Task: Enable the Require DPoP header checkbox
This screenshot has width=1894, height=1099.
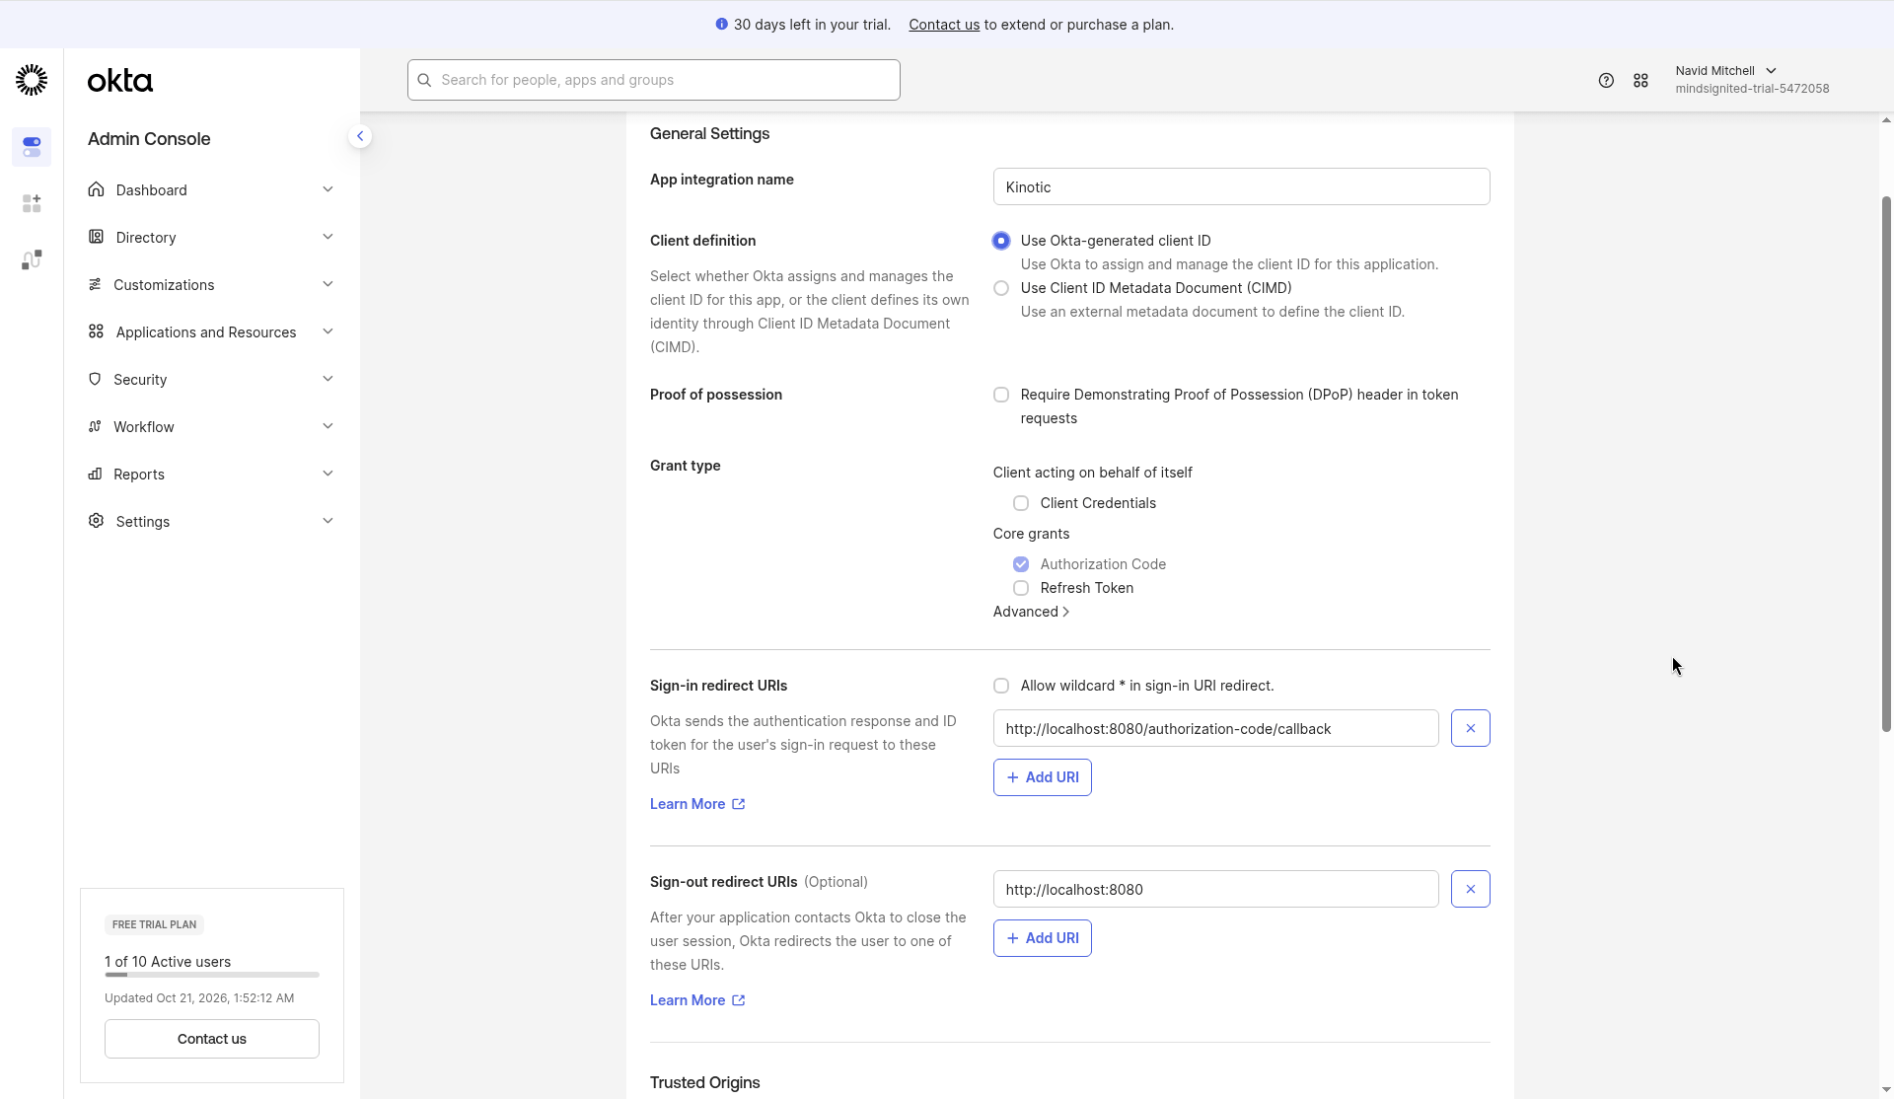Action: [x=1001, y=395]
